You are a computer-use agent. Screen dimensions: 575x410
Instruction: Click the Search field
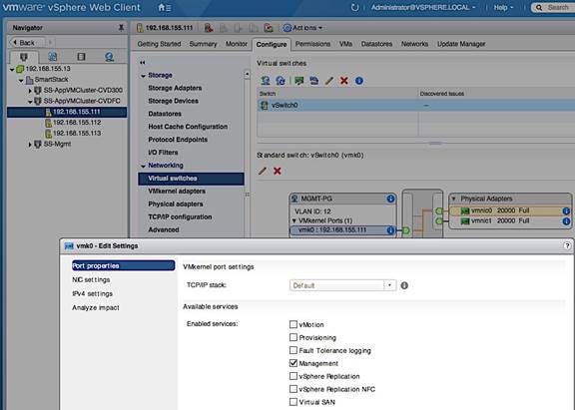tap(554, 7)
